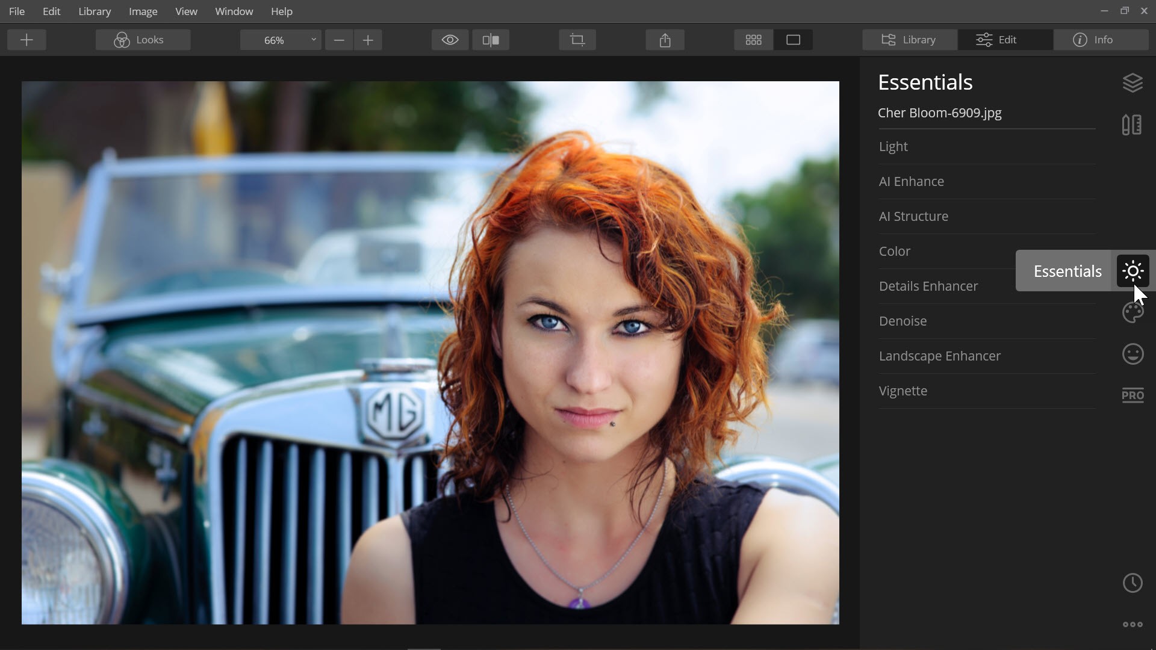Image resolution: width=1156 pixels, height=650 pixels.
Task: Open the Creative palette tools
Action: click(x=1133, y=312)
